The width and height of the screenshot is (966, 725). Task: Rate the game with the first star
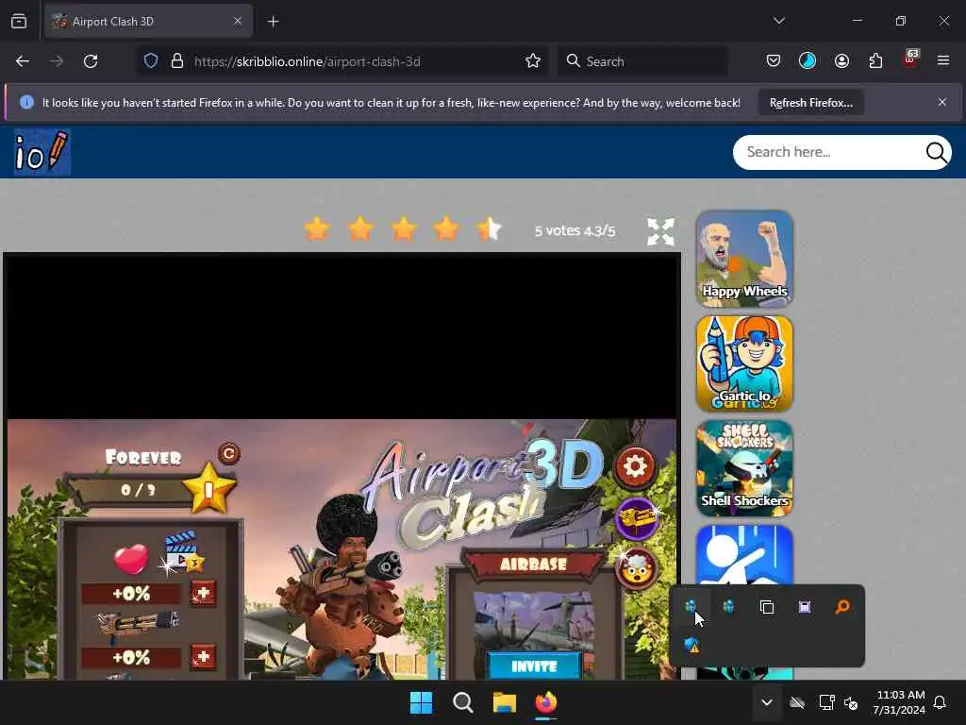point(317,230)
